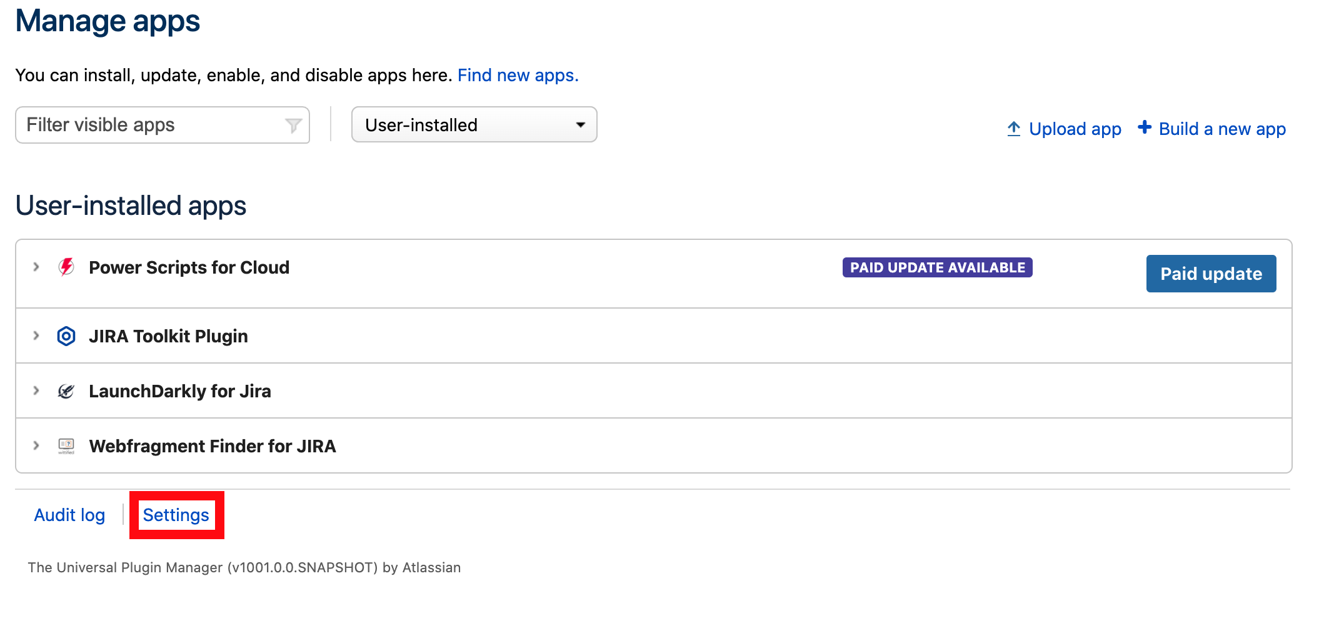1344x621 pixels.
Task: Expand the Power Scripts for Cloud row
Action: [x=36, y=267]
